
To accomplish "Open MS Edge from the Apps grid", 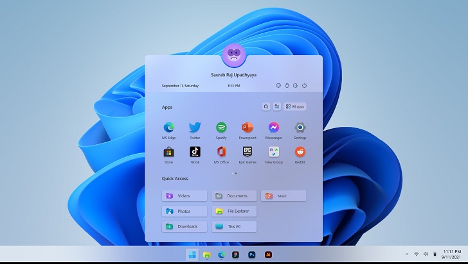I will click(168, 128).
